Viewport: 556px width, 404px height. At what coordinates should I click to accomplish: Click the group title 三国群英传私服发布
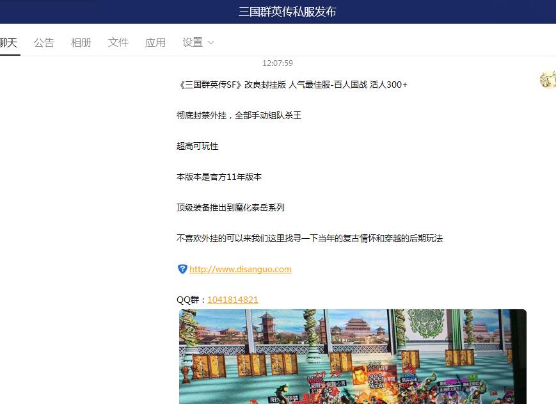287,12
